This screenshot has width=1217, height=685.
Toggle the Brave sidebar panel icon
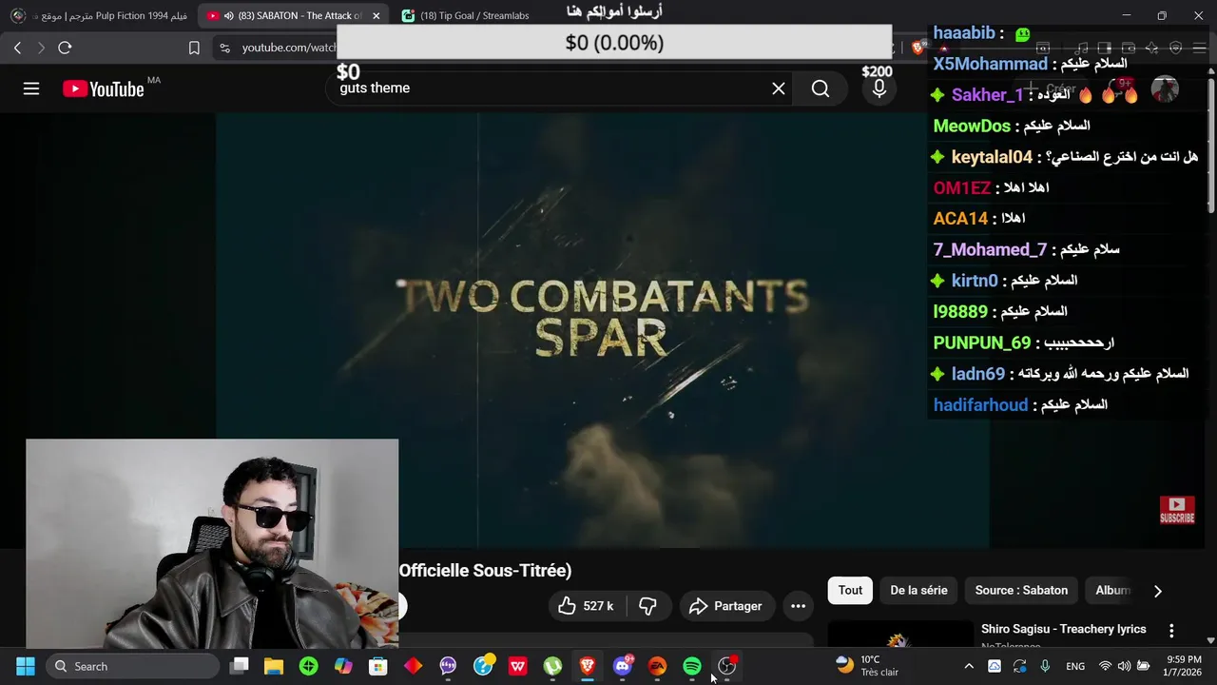[x=1104, y=48]
